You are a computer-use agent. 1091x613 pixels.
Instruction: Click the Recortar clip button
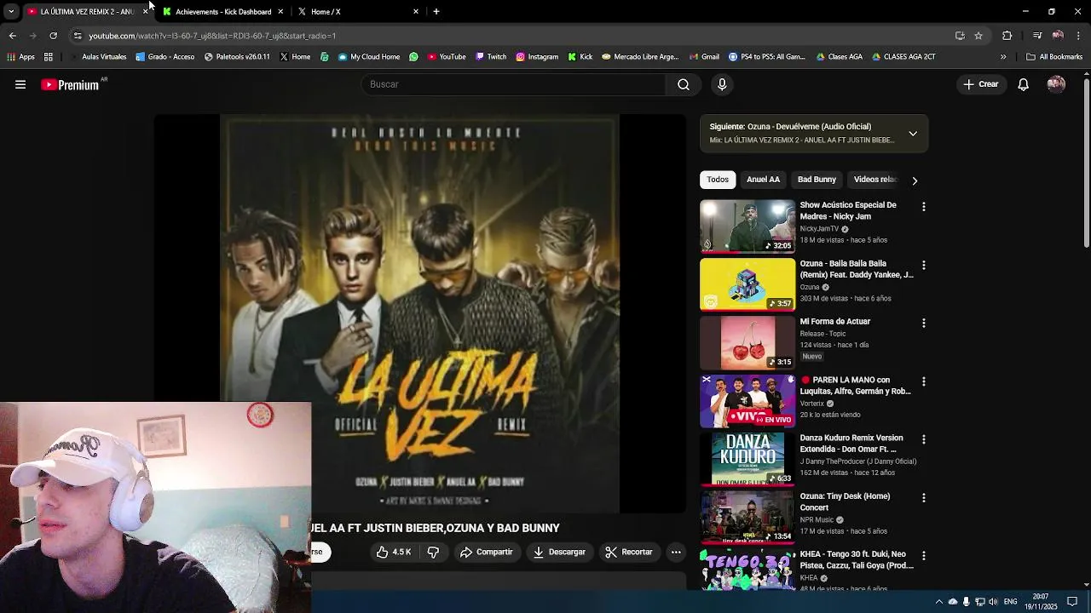pos(629,552)
